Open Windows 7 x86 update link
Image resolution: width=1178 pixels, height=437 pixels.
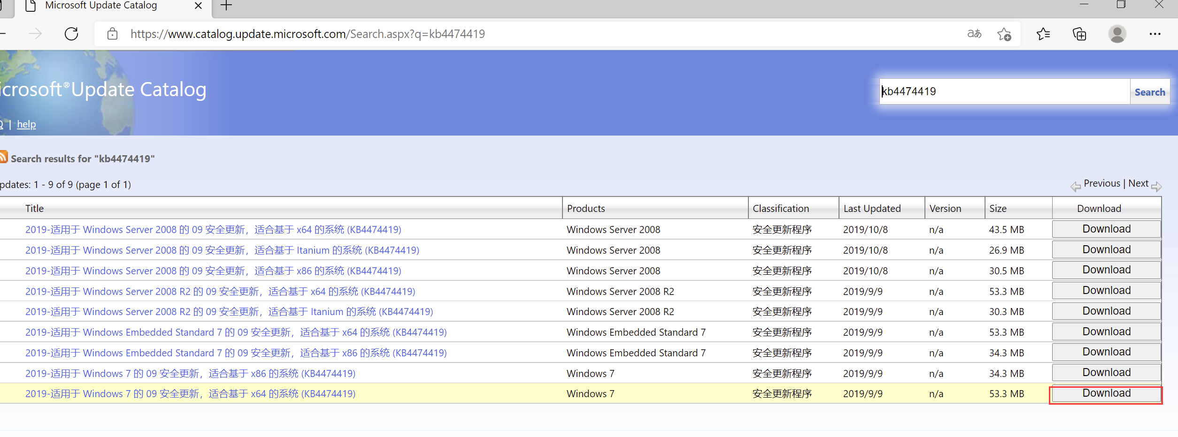(x=190, y=374)
